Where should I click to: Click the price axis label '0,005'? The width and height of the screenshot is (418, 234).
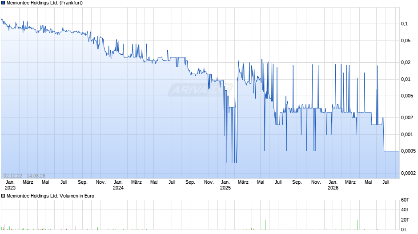tap(407, 96)
